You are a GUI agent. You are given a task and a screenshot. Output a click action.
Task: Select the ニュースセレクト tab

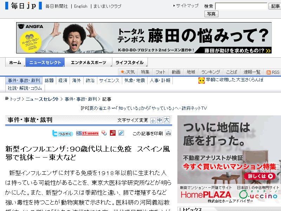(x=45, y=63)
